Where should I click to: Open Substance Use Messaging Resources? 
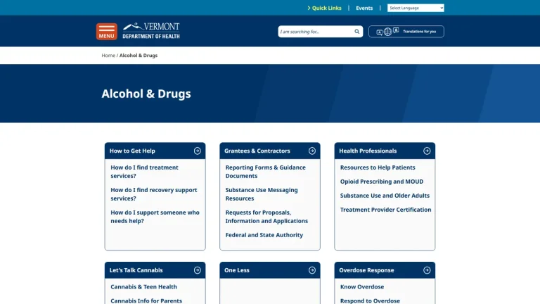pyautogui.click(x=262, y=194)
